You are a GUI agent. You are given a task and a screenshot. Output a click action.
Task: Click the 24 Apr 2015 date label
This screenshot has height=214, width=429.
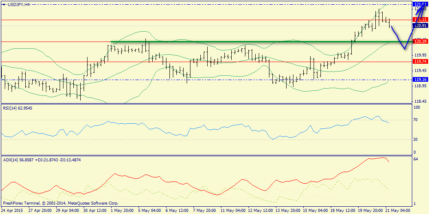click(x=12, y=211)
